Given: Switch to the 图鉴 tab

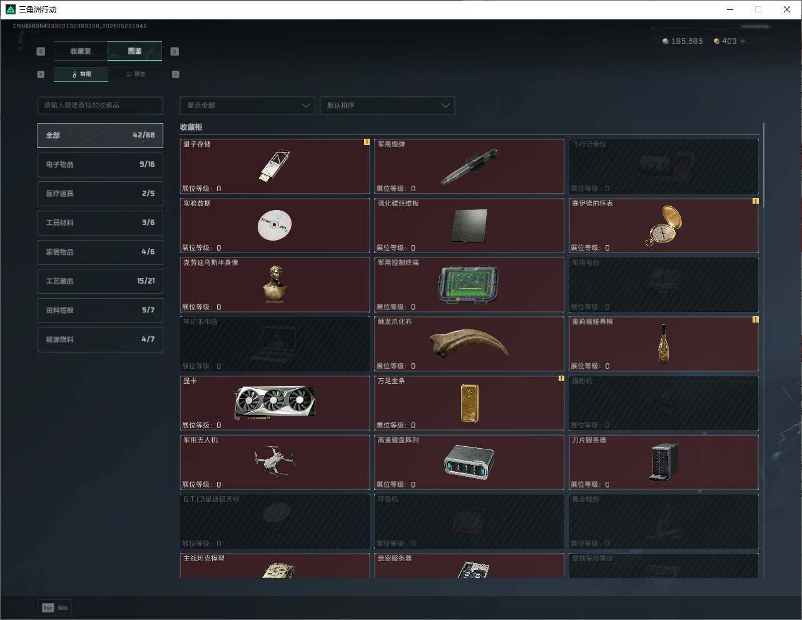Looking at the screenshot, I should 135,51.
